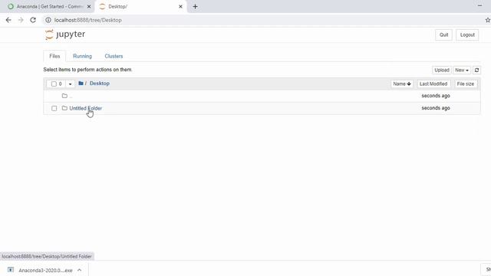Switch to the Clusters tab
This screenshot has height=276, width=491.
click(114, 56)
